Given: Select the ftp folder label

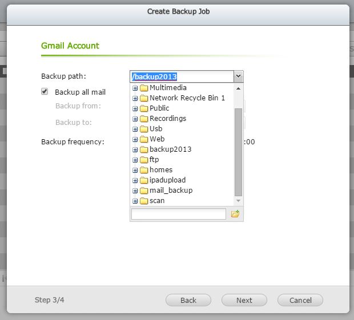Looking at the screenshot, I should point(154,160).
